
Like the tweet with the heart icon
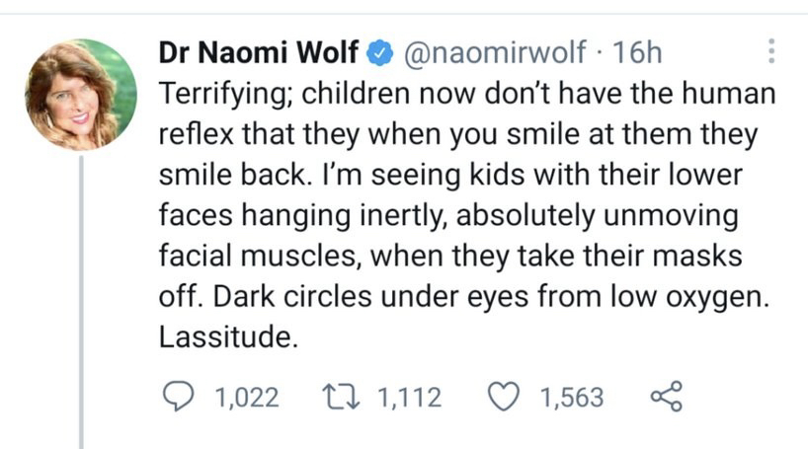(x=506, y=397)
